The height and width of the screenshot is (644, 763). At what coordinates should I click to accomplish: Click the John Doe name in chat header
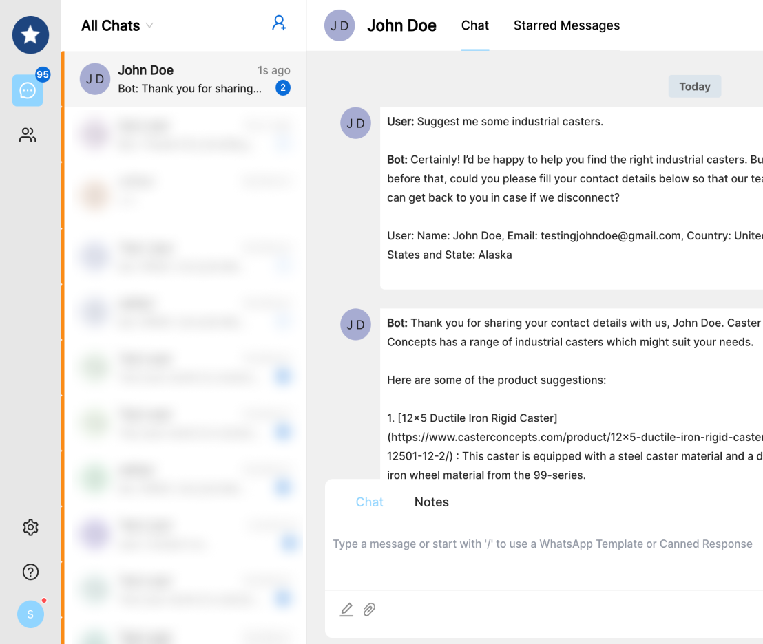401,25
